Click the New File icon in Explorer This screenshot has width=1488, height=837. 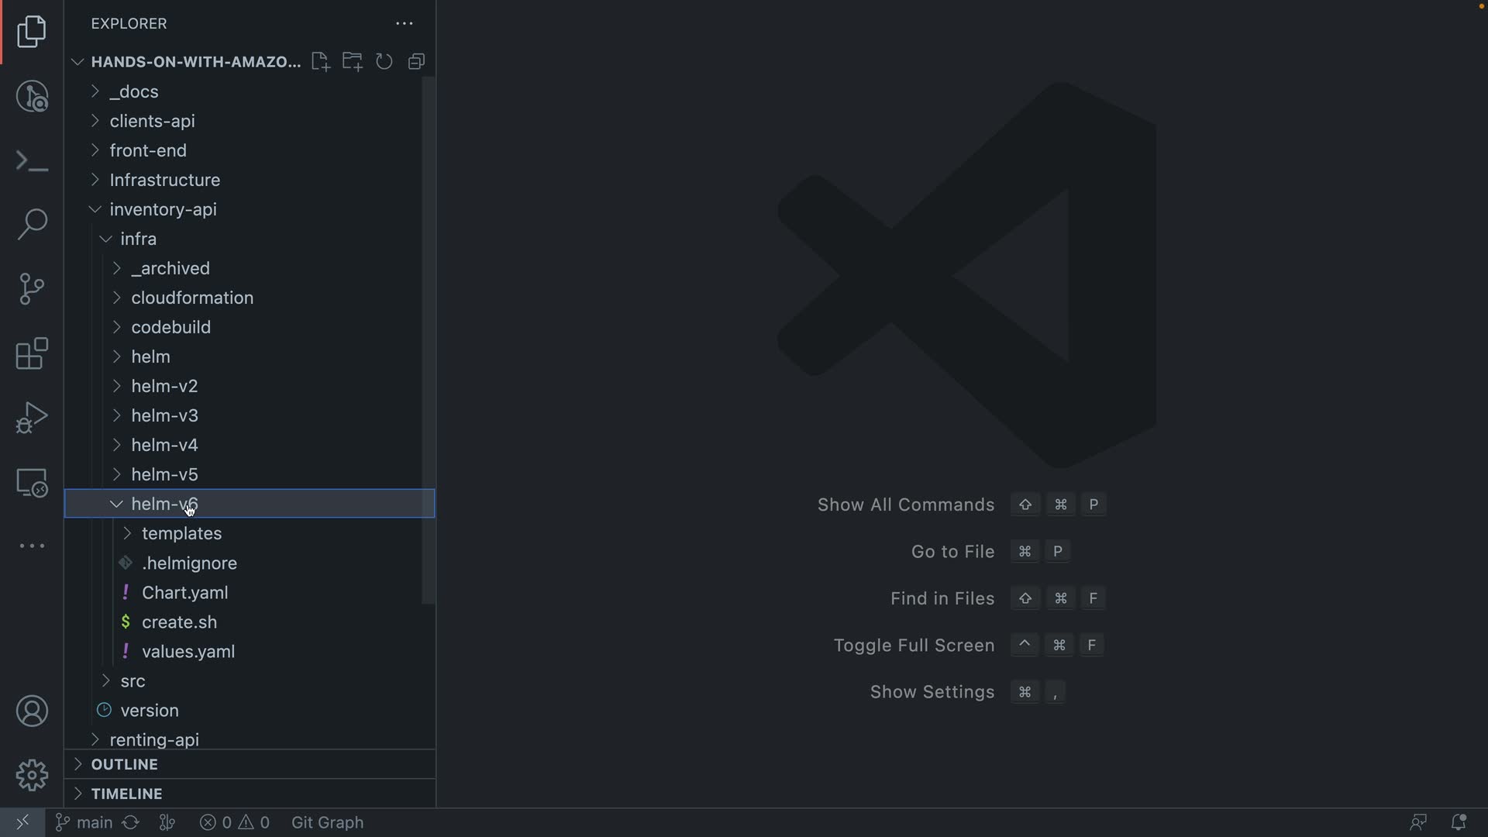320,62
